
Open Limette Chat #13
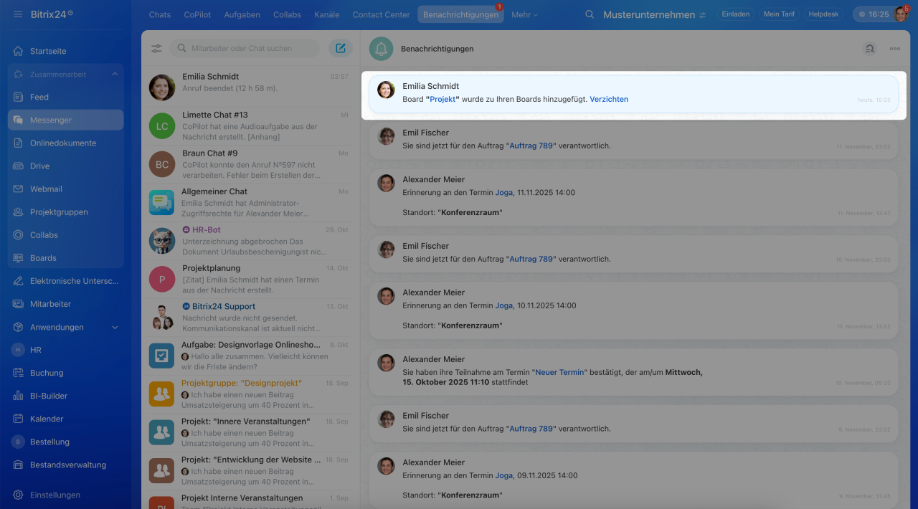[250, 125]
